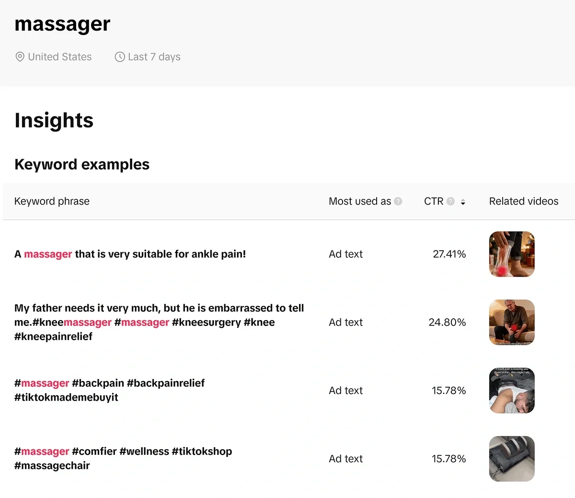Viewport: 575px width, 498px height.
Task: Click the #massager hashtag link
Action: (x=42, y=383)
